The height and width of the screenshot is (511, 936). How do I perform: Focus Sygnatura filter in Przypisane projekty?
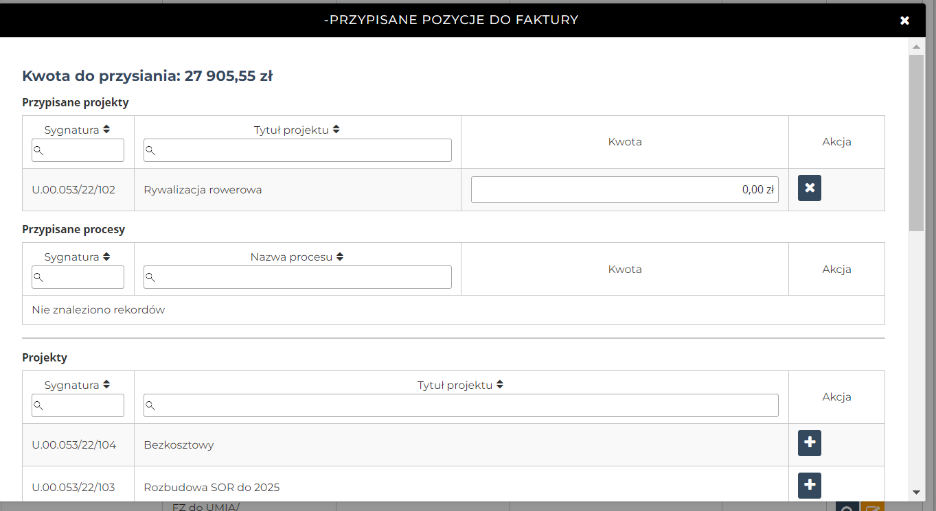coord(78,150)
